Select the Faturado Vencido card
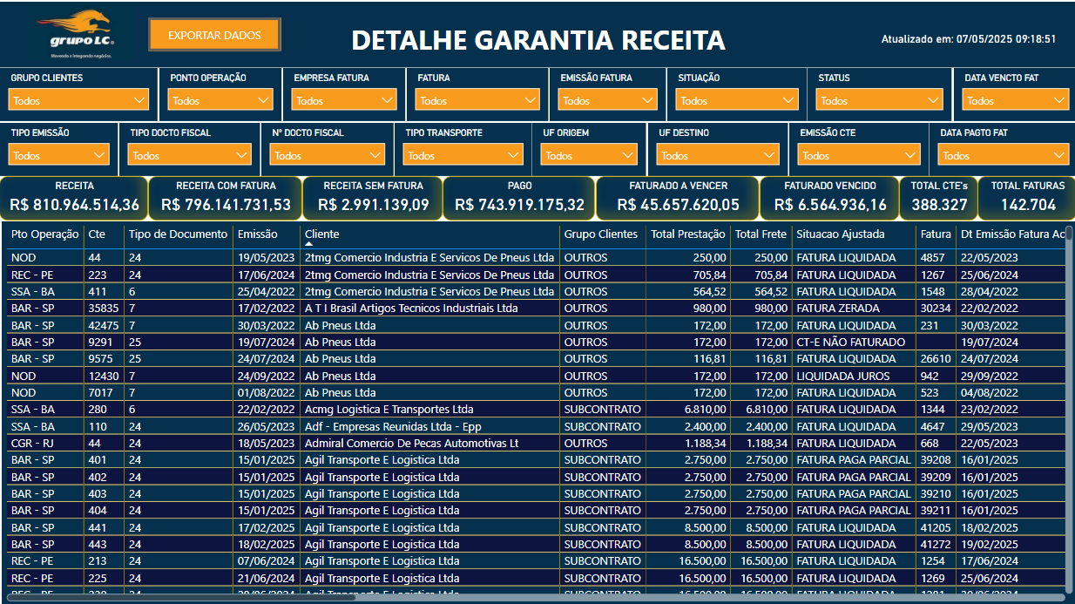This screenshot has height=604, width=1075. (830, 198)
